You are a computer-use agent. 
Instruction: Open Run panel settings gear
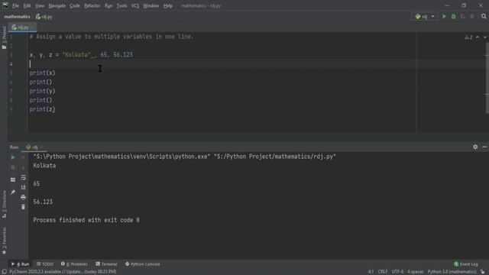click(475, 147)
